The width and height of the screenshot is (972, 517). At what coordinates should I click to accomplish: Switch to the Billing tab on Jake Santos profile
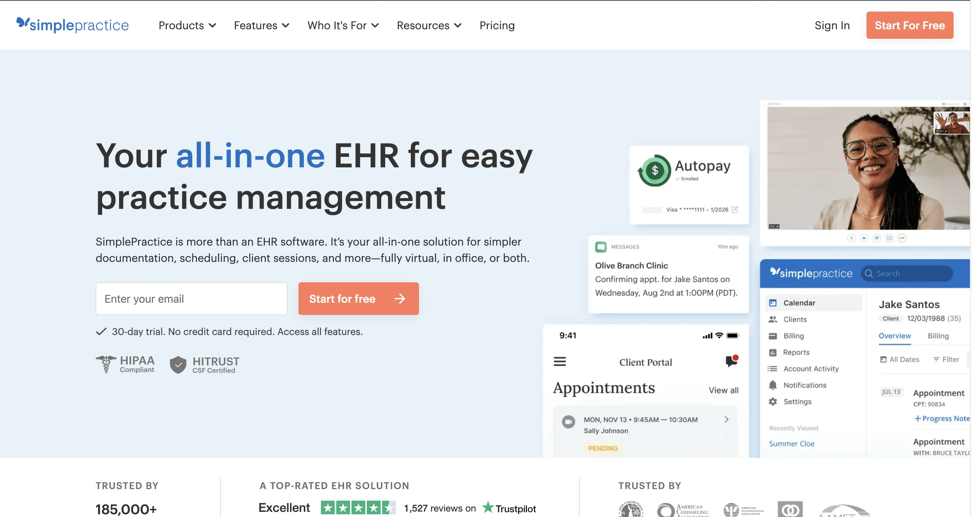[x=938, y=336]
